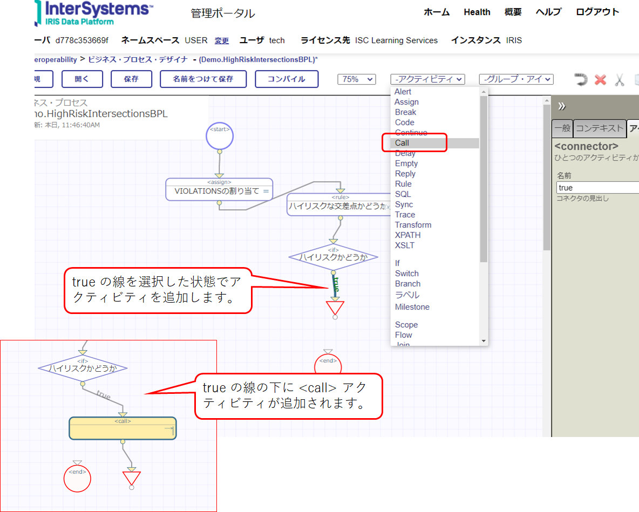This screenshot has width=639, height=512.
Task: Click the コンパイル button
Action: point(287,79)
